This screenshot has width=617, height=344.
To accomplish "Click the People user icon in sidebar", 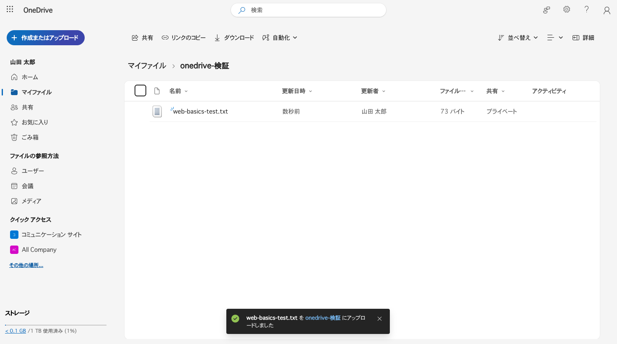I will pyautogui.click(x=14, y=171).
